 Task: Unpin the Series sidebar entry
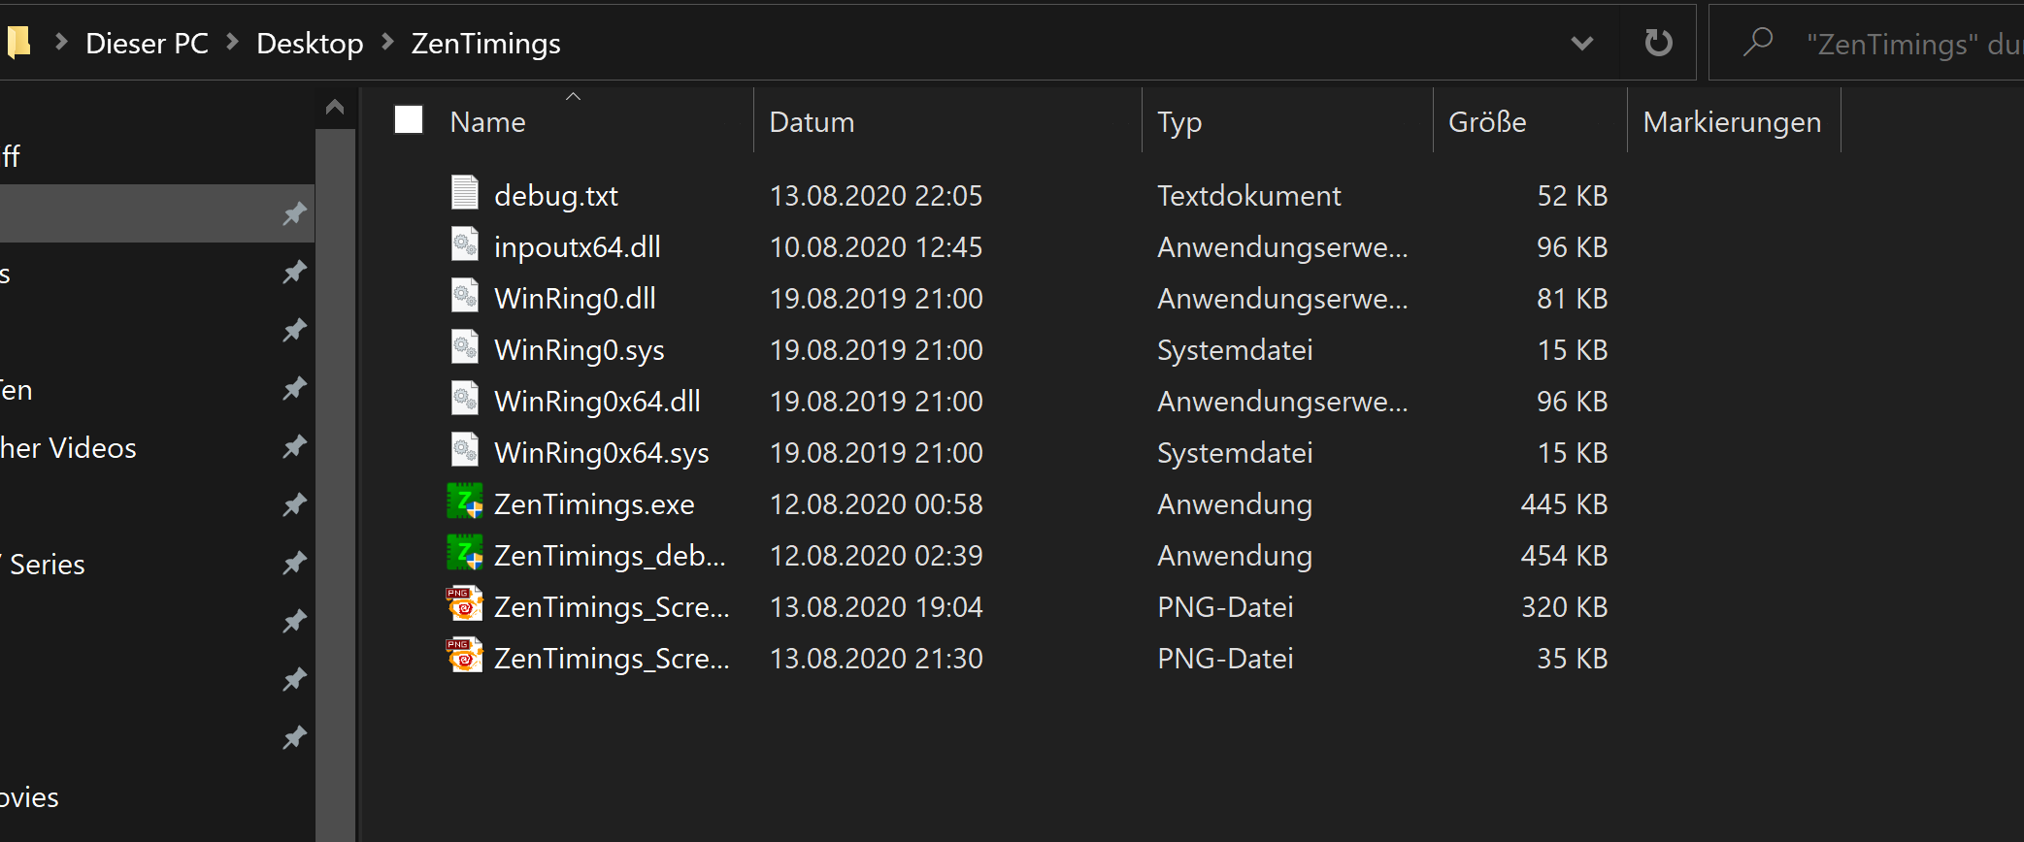coord(294,564)
